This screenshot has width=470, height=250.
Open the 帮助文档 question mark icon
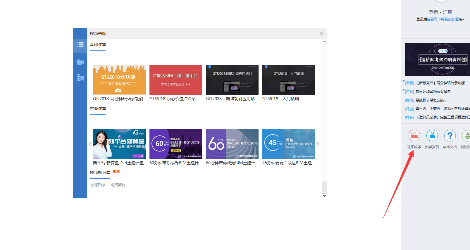450,136
